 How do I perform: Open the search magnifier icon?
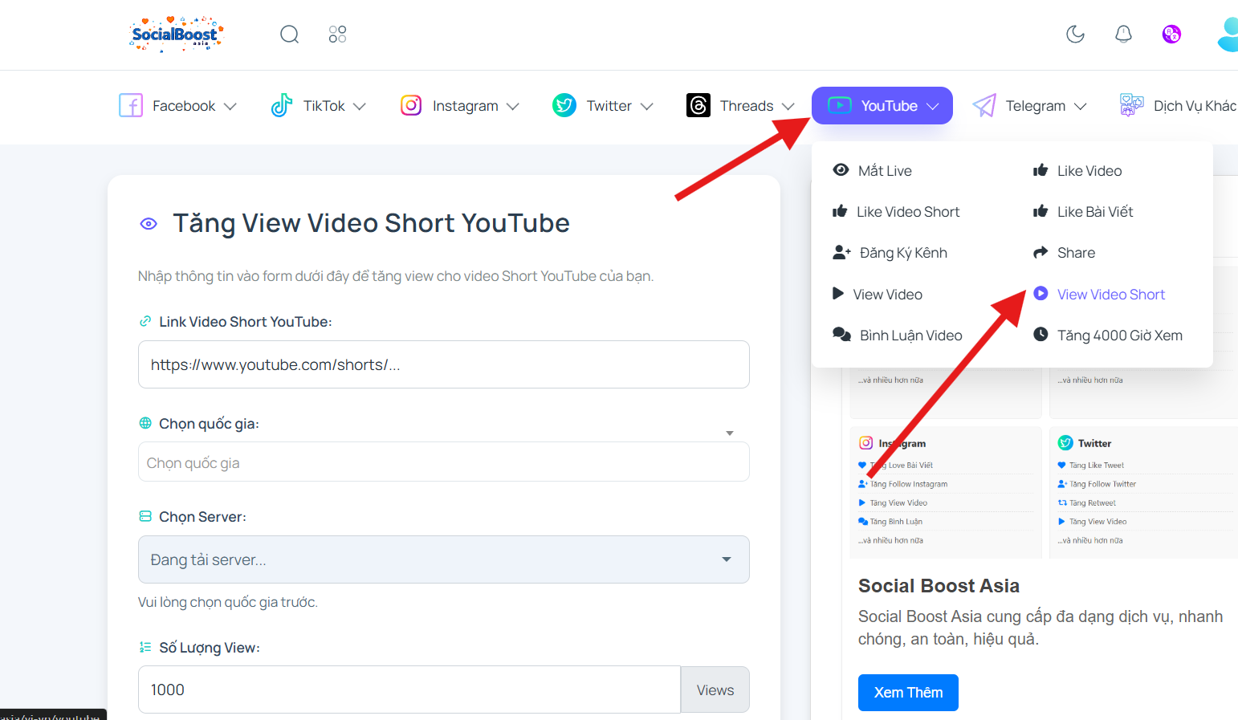[289, 34]
